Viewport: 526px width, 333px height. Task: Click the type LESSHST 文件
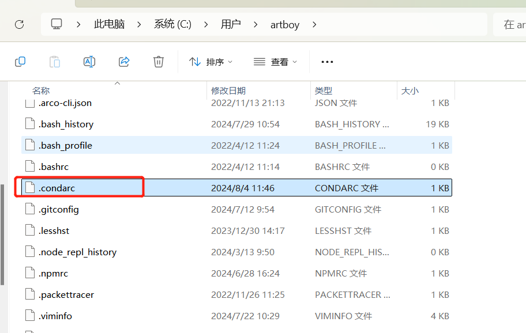pyautogui.click(x=343, y=230)
